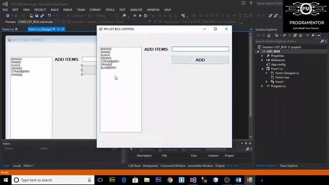Click the ADD ITEMS text field in running form
Image resolution: width=329 pixels, height=185 pixels.
click(x=200, y=49)
